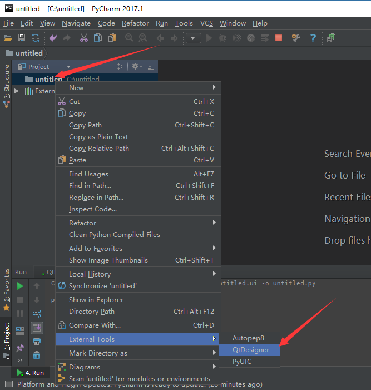Choose Find in Path in context menu
Screen dimensions: 371x390
coord(138,186)
